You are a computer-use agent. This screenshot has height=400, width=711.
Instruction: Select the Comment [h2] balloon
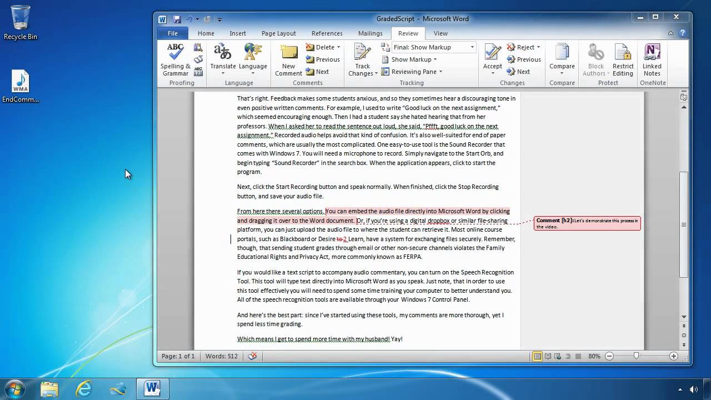(x=587, y=223)
